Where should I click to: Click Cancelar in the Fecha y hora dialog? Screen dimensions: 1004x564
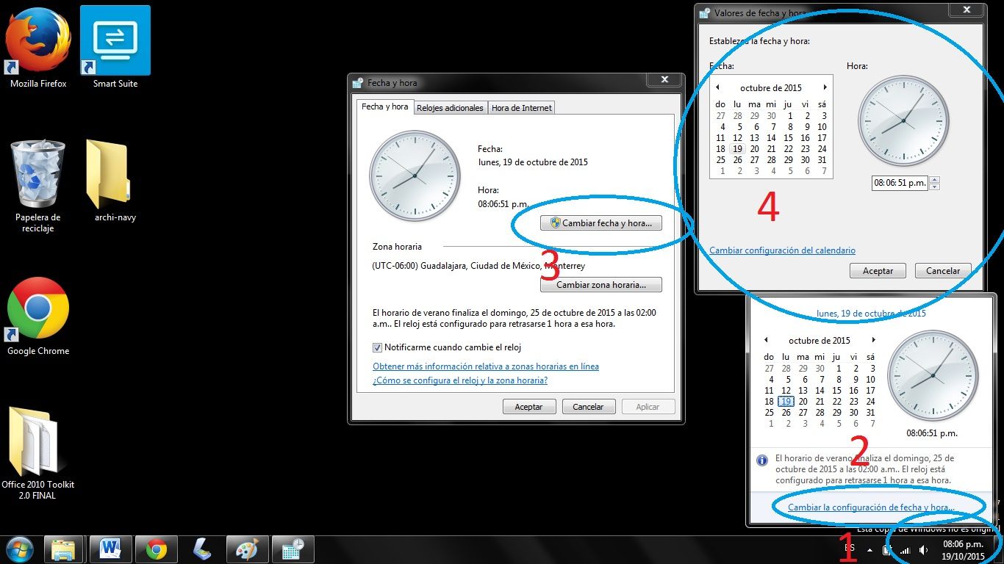point(588,407)
